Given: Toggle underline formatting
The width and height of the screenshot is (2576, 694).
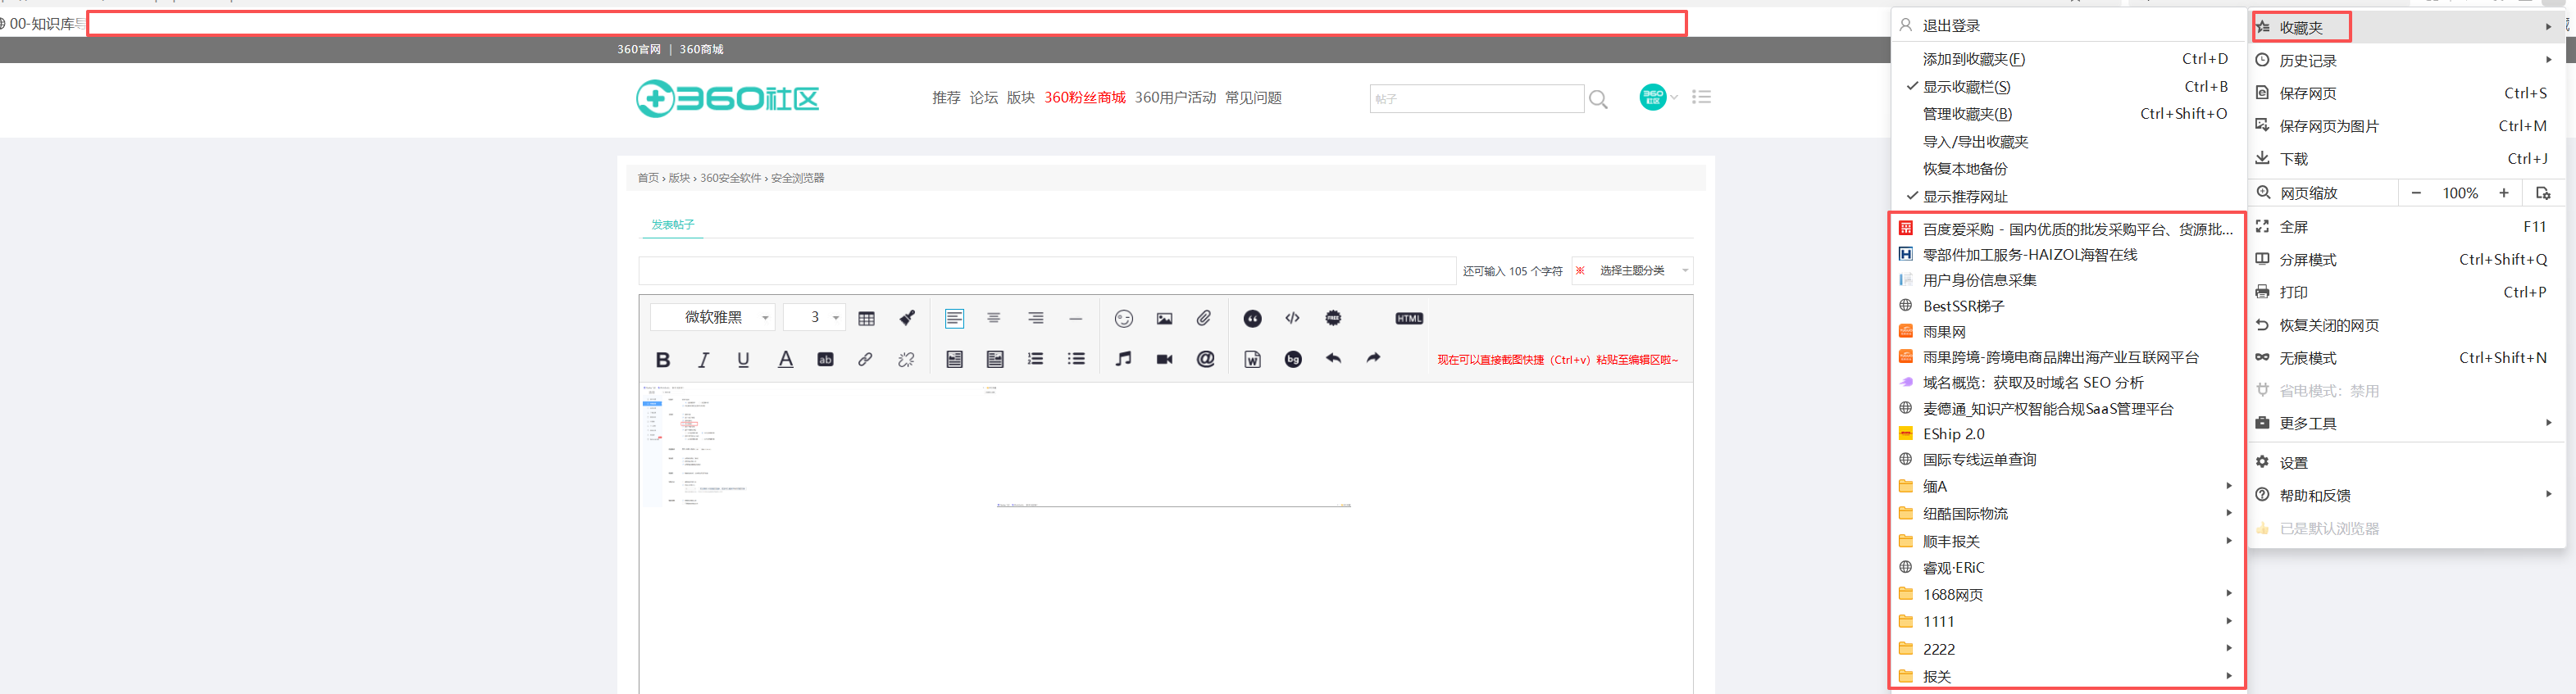Looking at the screenshot, I should (x=743, y=360).
